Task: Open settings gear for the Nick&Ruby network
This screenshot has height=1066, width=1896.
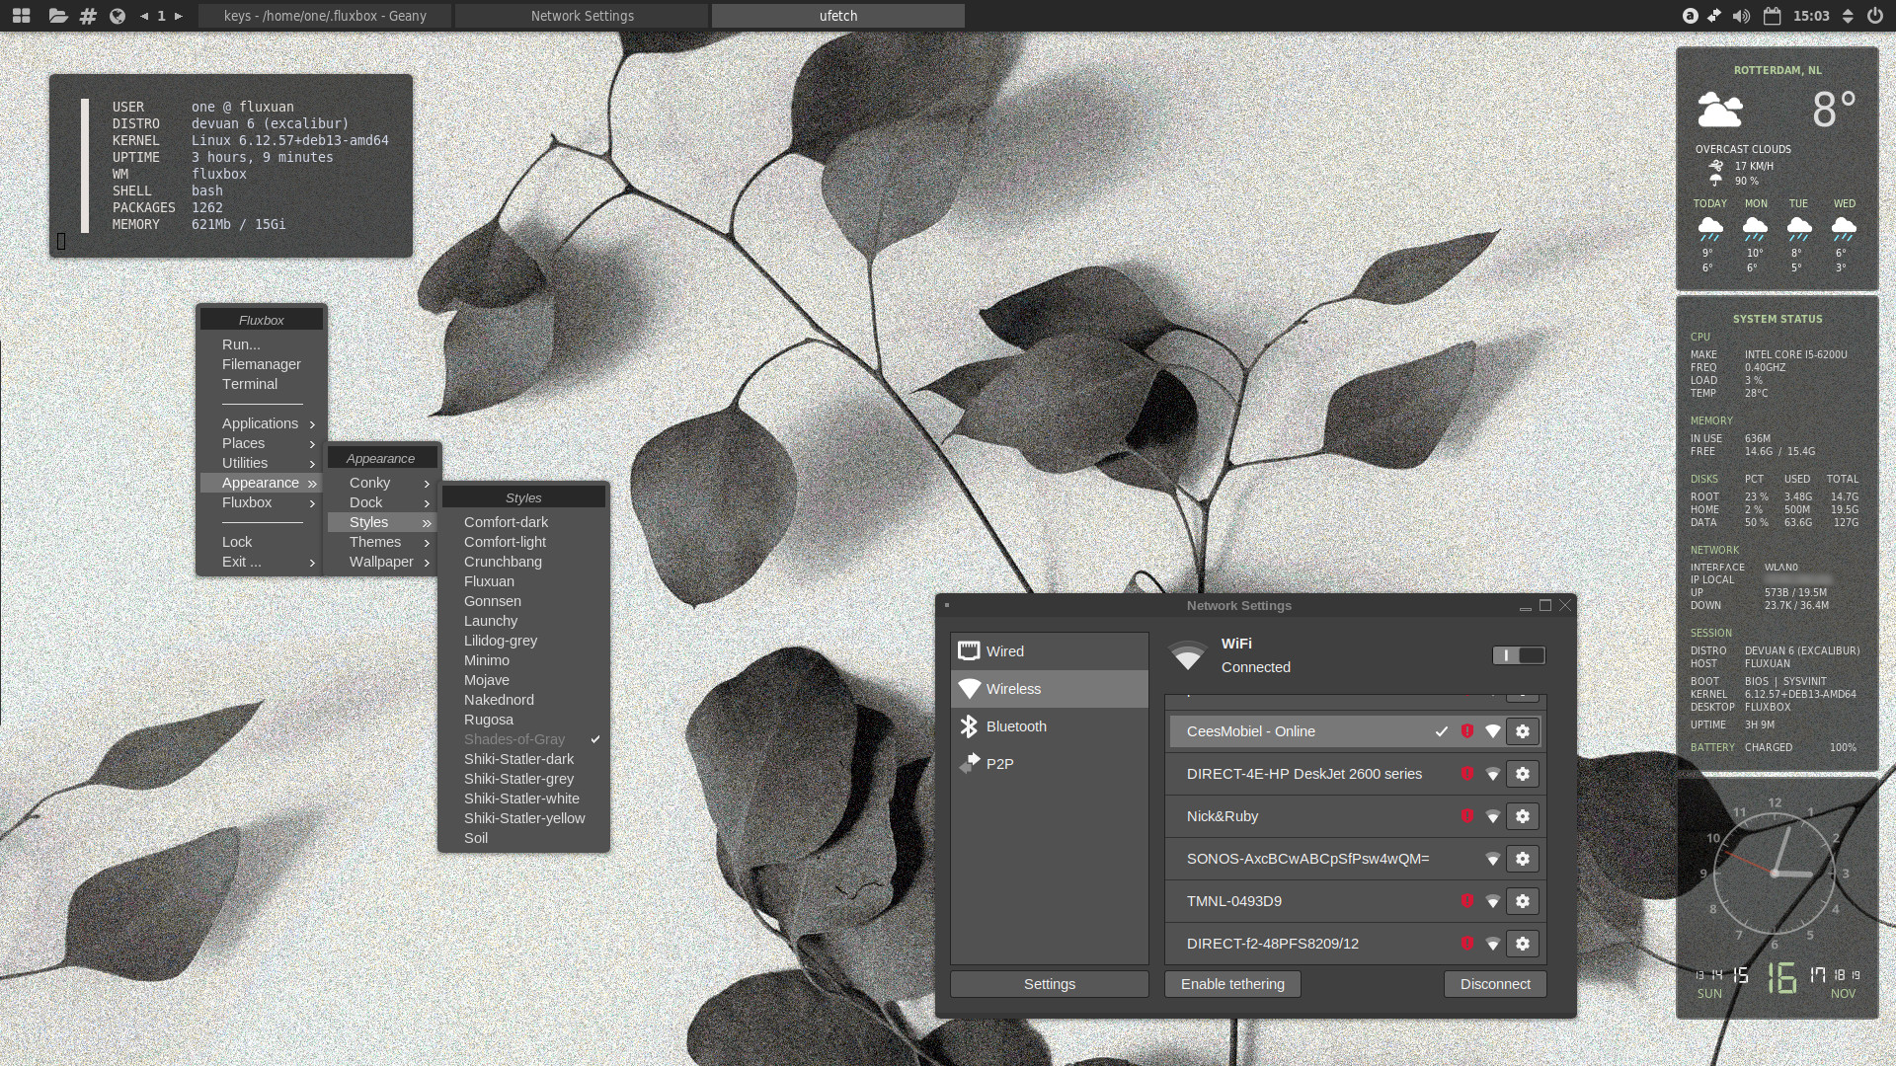Action: (x=1522, y=816)
